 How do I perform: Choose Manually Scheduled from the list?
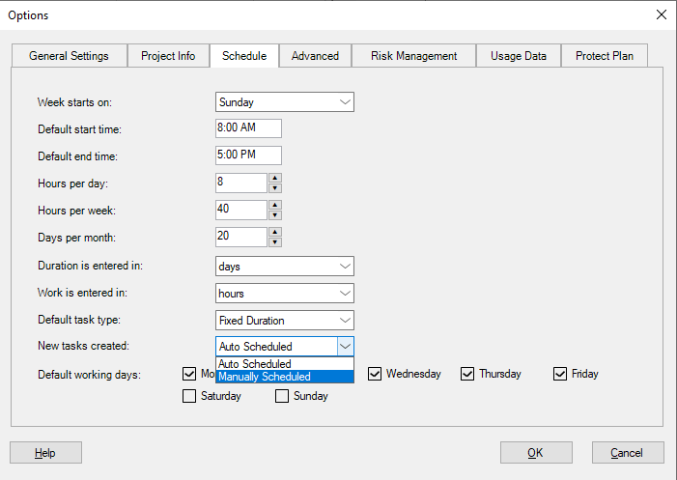[x=265, y=377]
